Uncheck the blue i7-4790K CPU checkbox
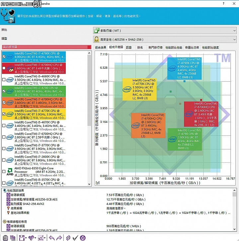Viewport: 239px width, 241px height. 4,57
